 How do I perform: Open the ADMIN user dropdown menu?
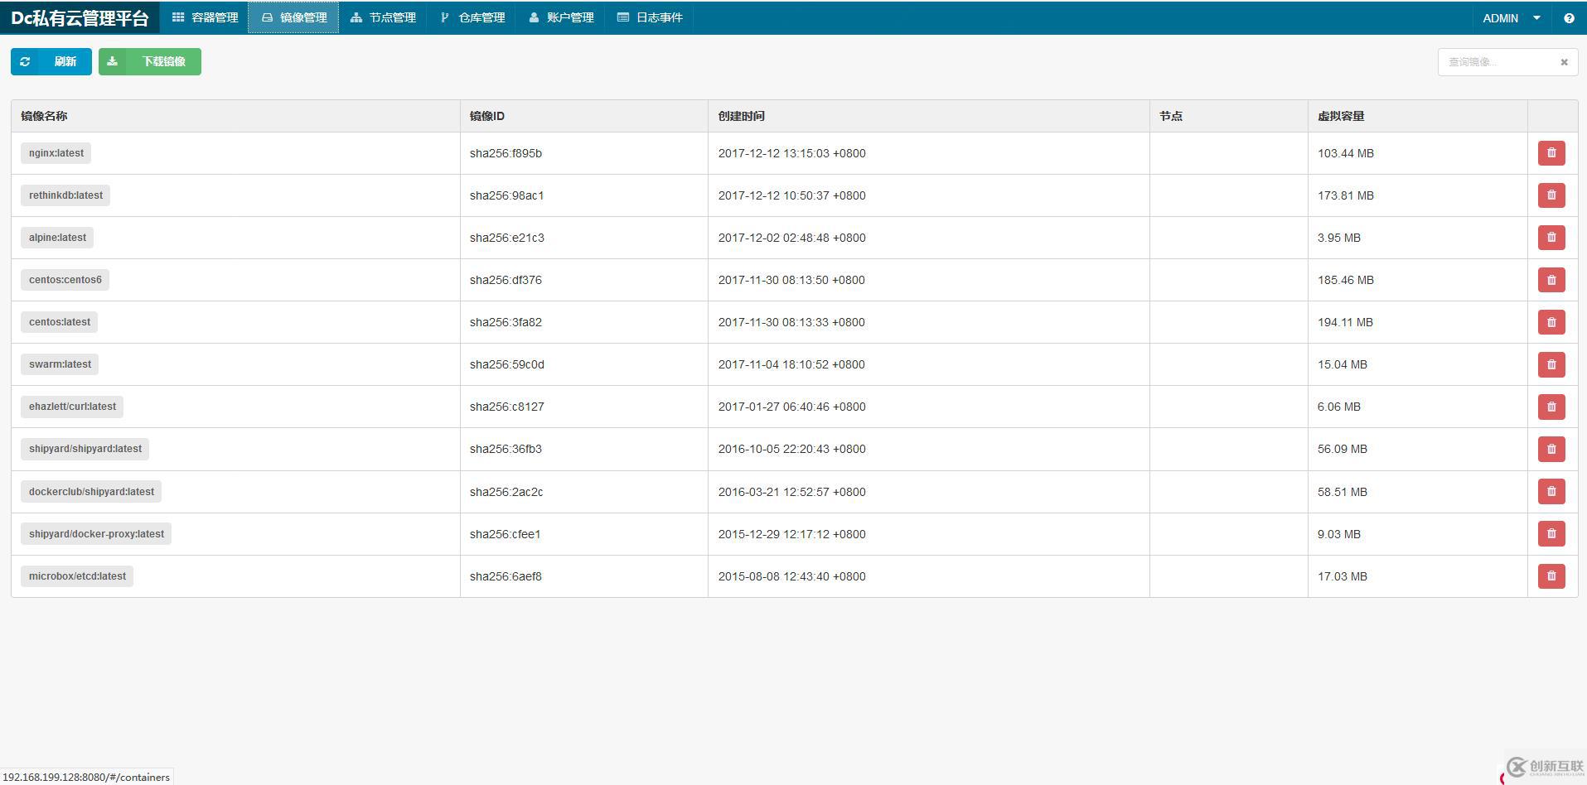[x=1511, y=18]
